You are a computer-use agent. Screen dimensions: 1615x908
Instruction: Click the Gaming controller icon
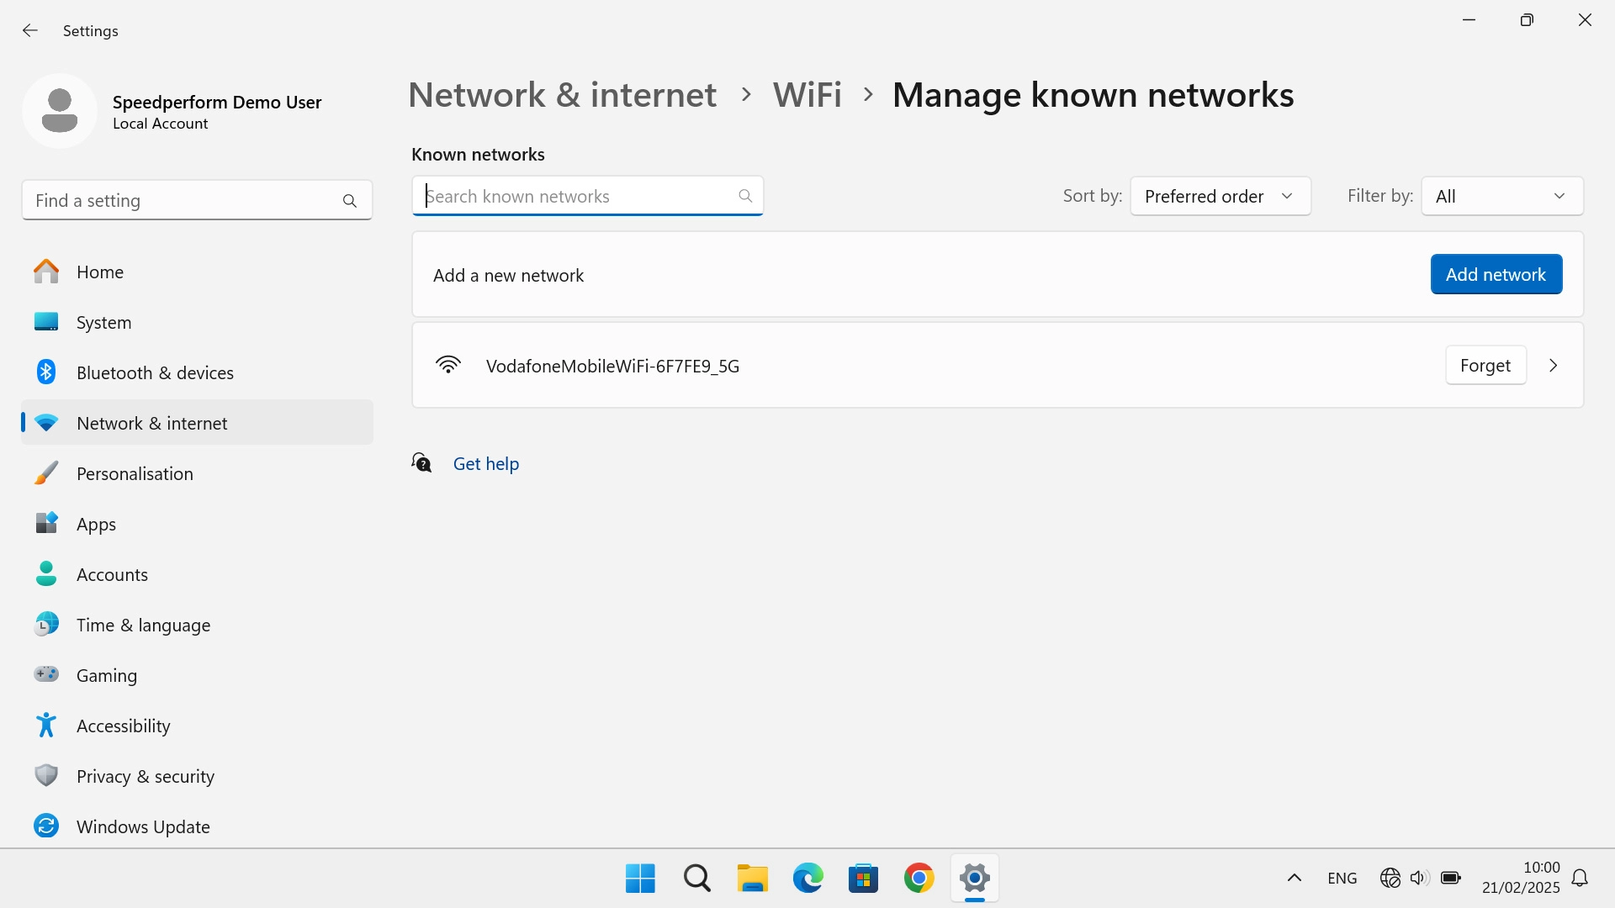(x=46, y=674)
